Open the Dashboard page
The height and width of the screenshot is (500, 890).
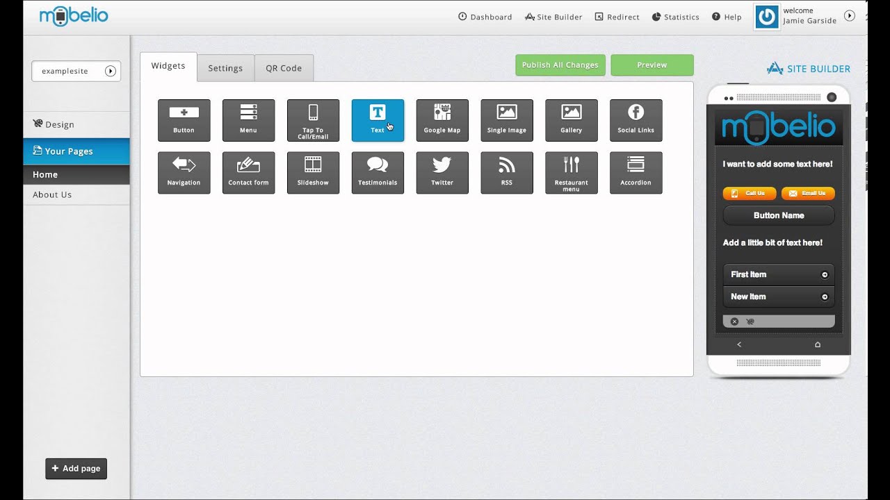[x=485, y=17]
